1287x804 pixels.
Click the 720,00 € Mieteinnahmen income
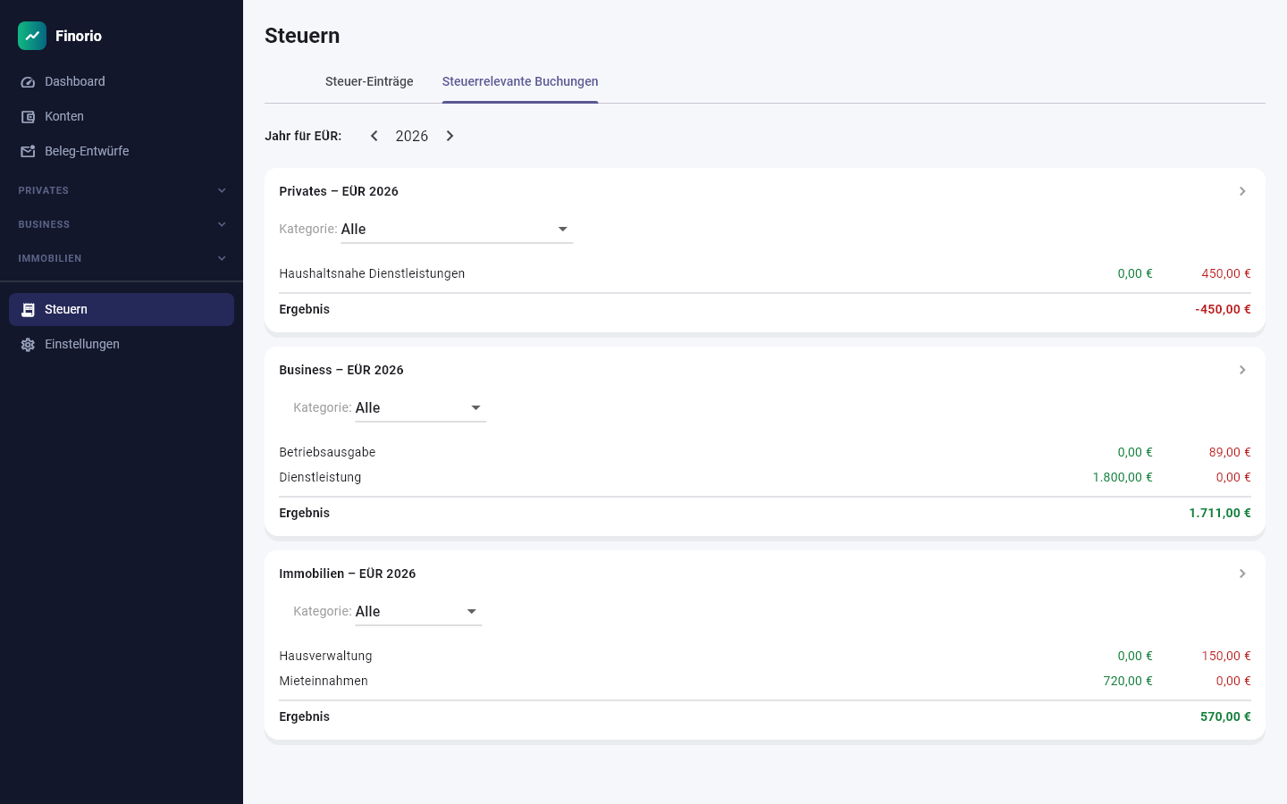[x=1128, y=681]
